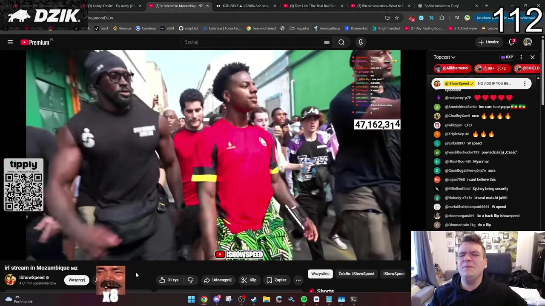This screenshot has height=306, width=545.
Task: Open the 0XP crown points badge
Action: [507, 57]
